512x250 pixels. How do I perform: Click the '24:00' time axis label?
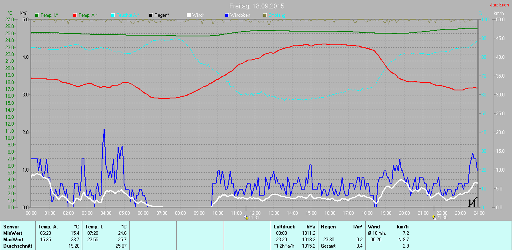pyautogui.click(x=479, y=213)
